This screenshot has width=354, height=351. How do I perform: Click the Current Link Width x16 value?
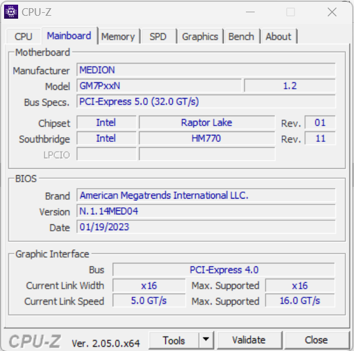(x=149, y=286)
